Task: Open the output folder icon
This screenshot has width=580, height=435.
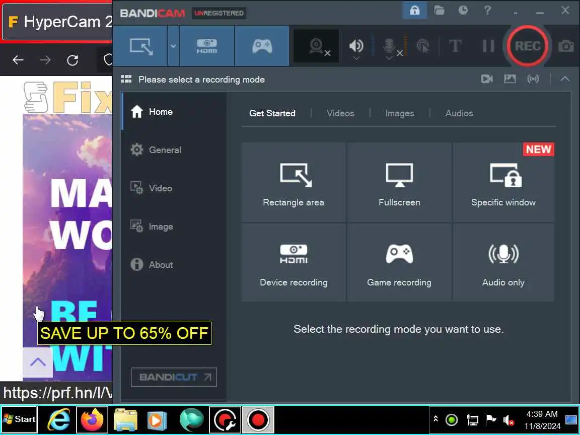Action: click(439, 11)
